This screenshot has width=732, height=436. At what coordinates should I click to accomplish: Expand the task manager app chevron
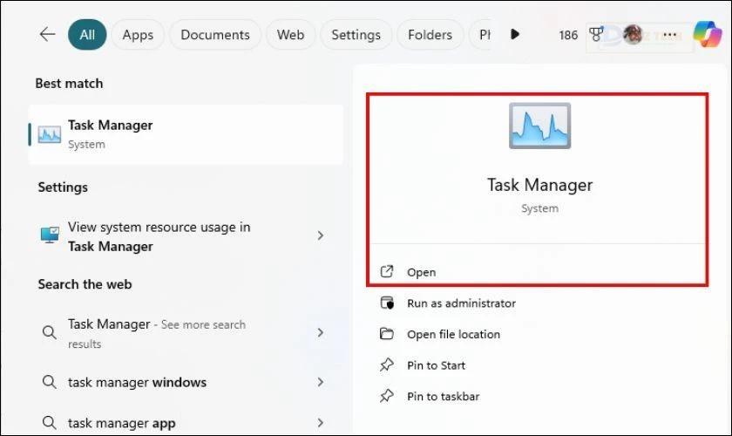tap(321, 423)
